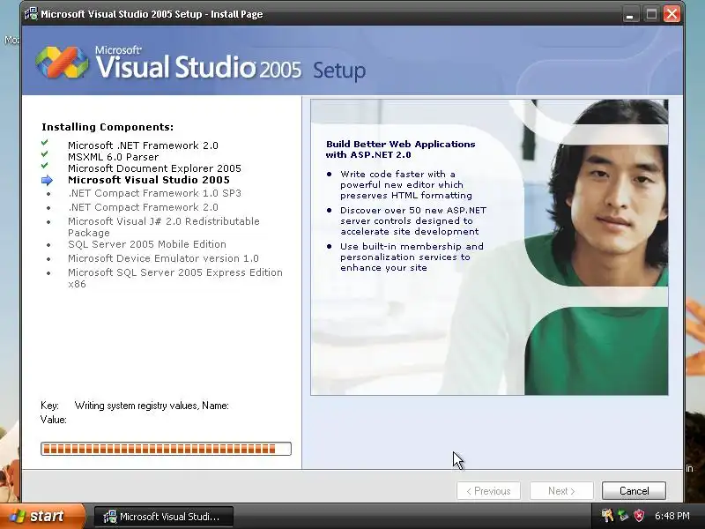
Task: Select the Microsoft .NET Framework 2.0 row
Action: pos(143,145)
